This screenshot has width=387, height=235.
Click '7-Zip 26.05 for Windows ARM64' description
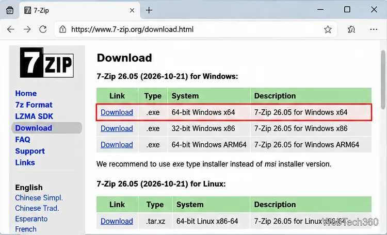[x=307, y=145]
